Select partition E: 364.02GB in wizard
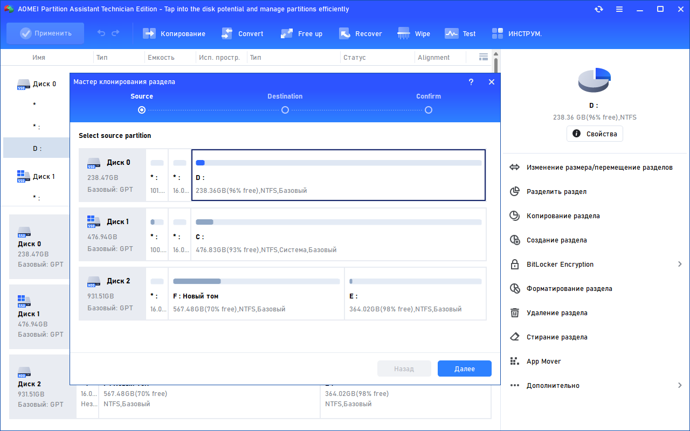 point(416,294)
